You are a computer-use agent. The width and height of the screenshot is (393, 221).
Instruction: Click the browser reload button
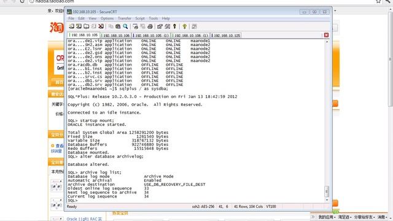[x=22, y=1]
